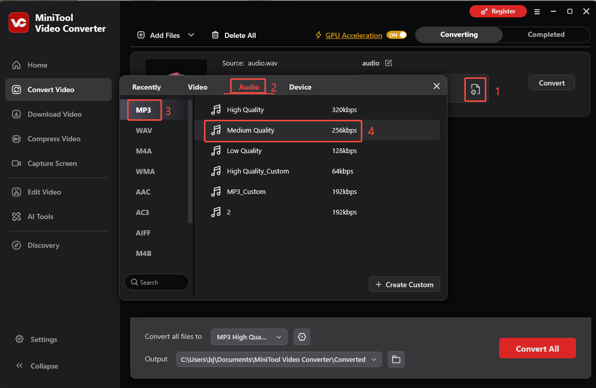596x388 pixels.
Task: Go to Compress Video section
Action: (46, 139)
